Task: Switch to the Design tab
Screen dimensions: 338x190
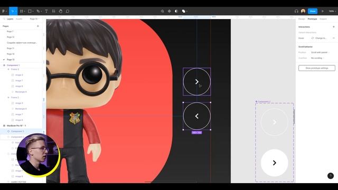Action: click(302, 19)
